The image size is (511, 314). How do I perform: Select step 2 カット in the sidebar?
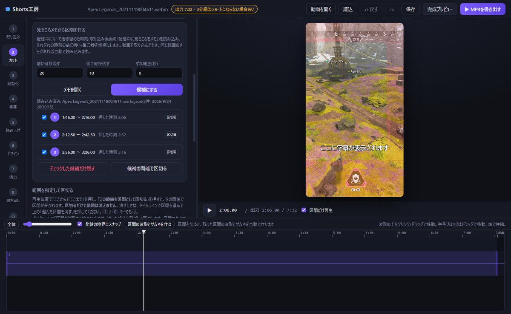[13, 55]
